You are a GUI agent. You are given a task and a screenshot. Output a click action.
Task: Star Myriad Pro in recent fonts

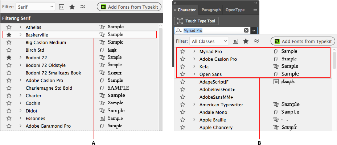coord(183,51)
